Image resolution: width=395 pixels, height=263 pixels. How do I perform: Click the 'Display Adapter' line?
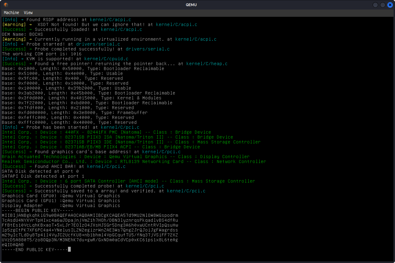pos(61,206)
